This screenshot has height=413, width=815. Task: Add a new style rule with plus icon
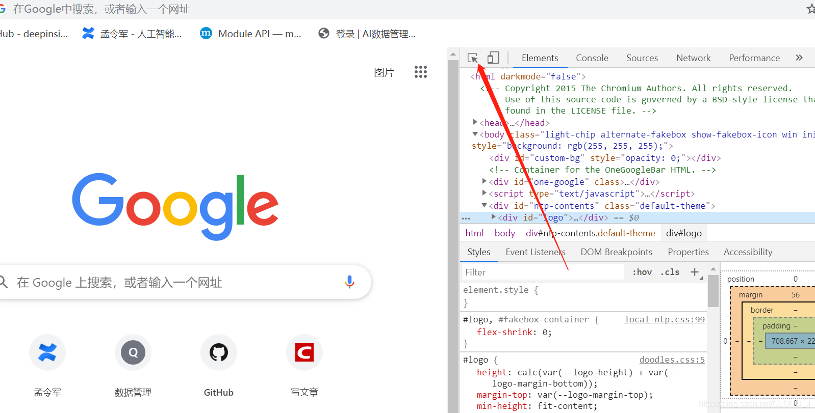(x=695, y=272)
